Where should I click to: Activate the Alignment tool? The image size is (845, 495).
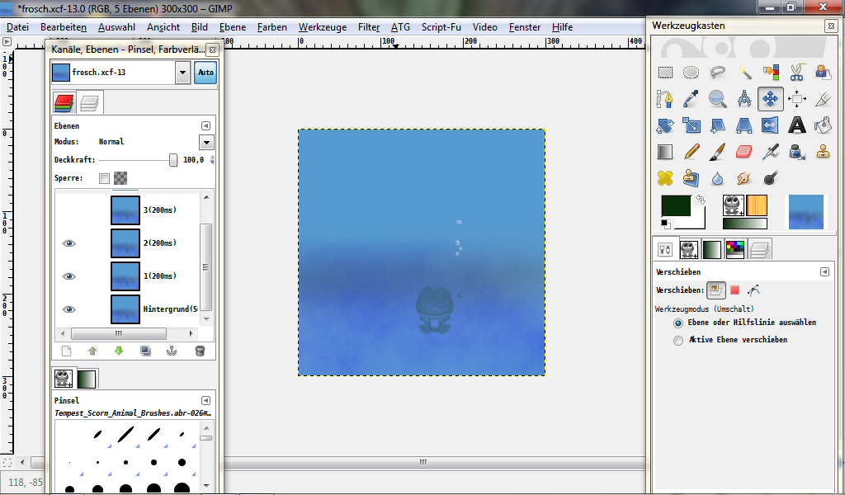tap(797, 99)
